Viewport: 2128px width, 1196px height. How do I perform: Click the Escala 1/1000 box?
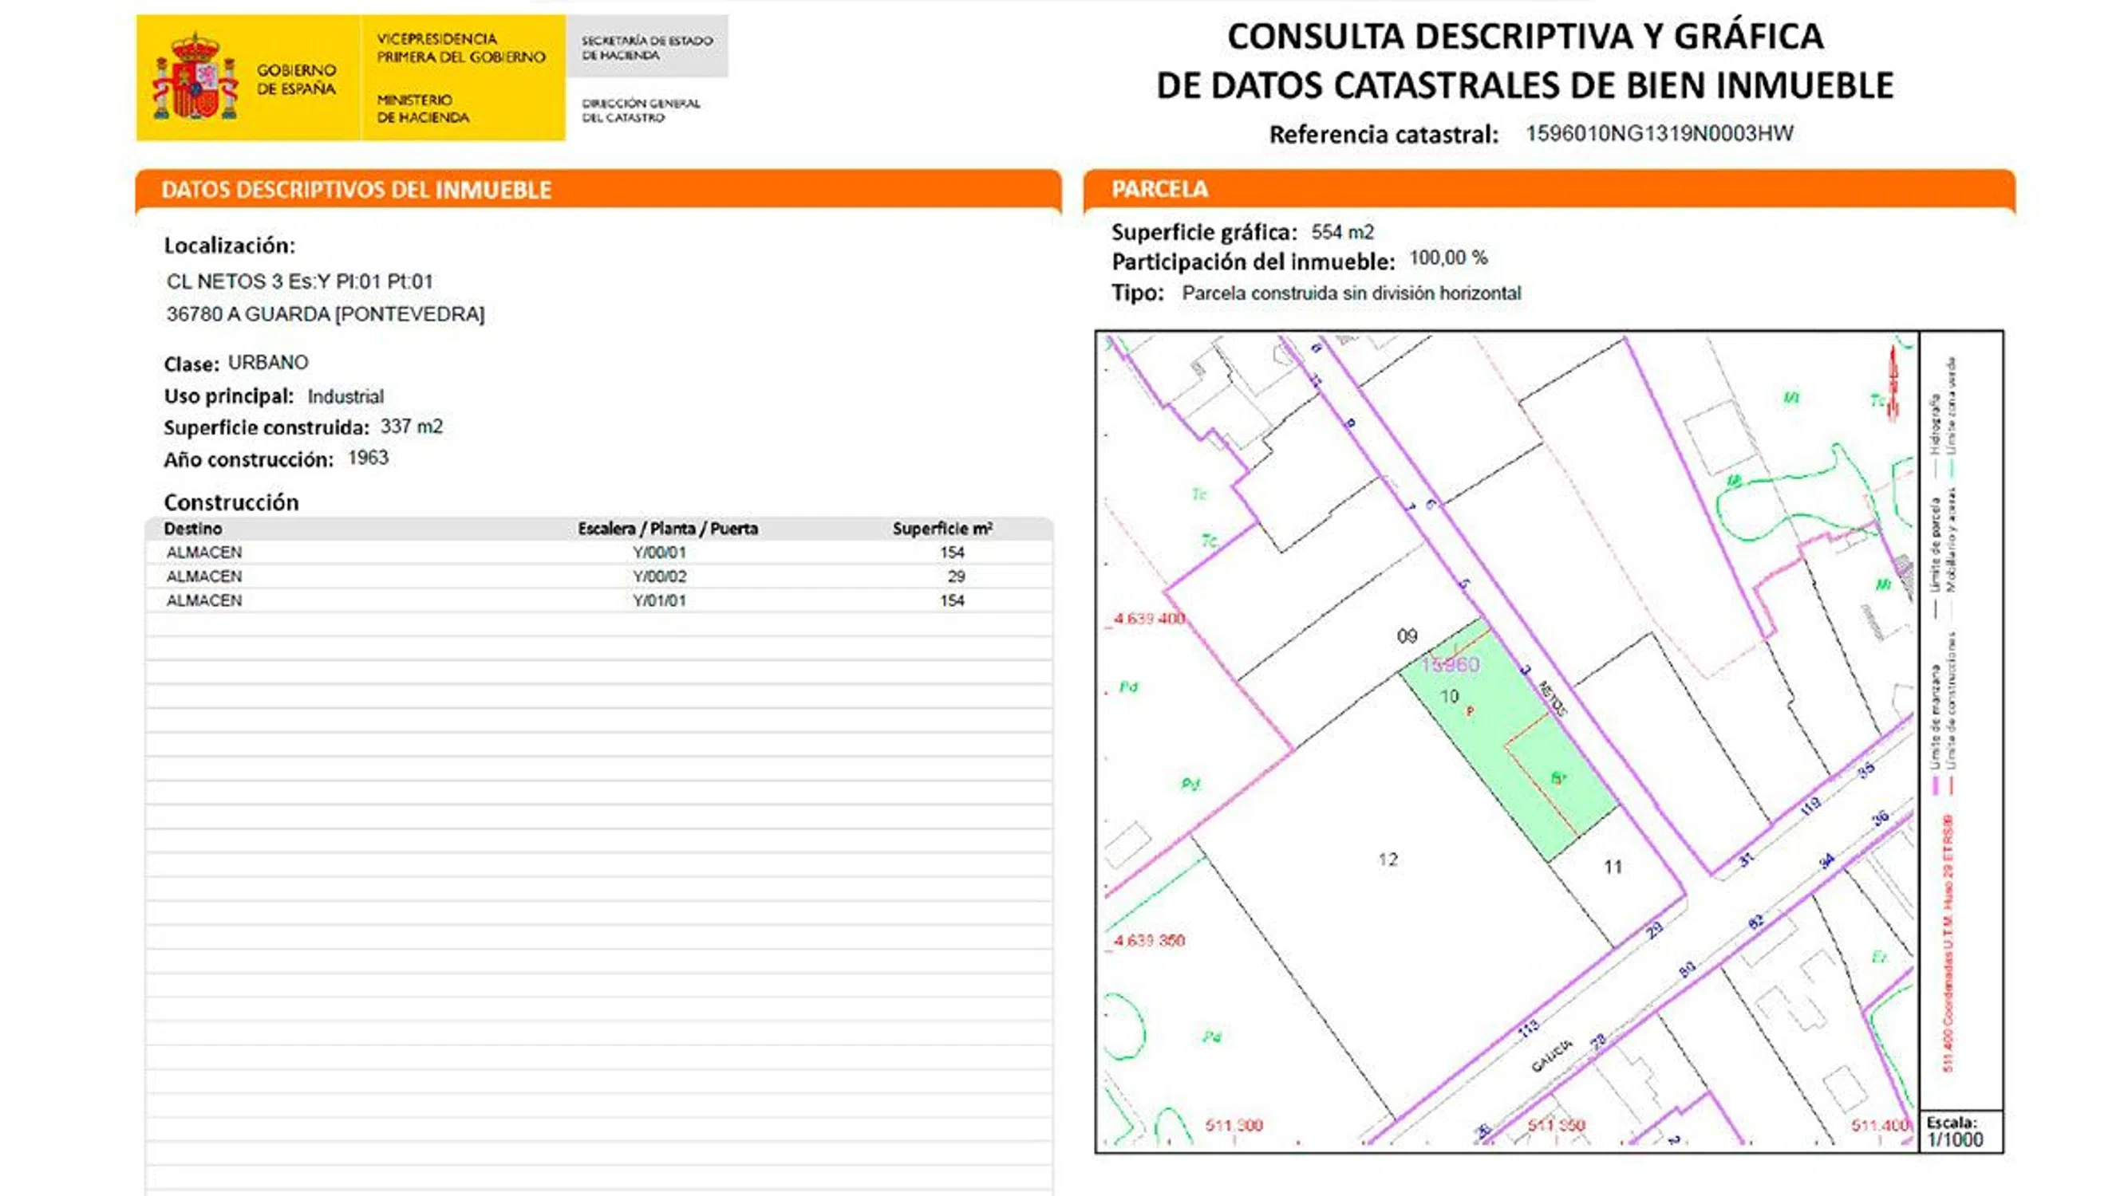[1960, 1131]
